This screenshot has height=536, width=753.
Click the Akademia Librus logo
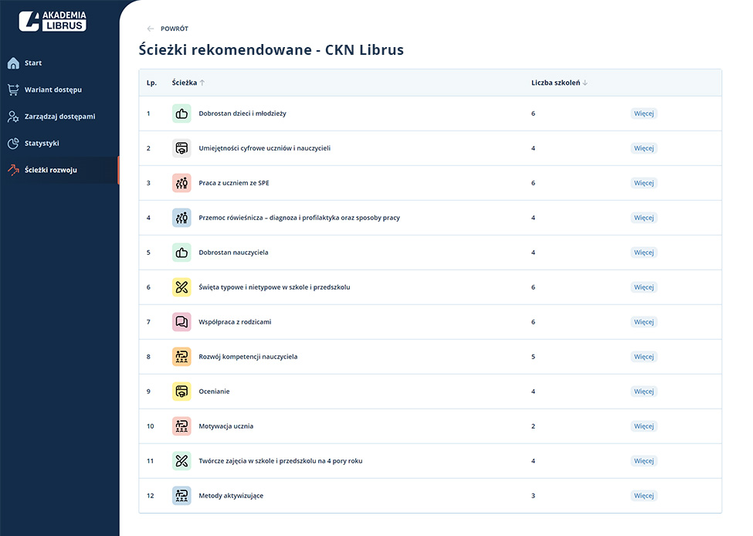tap(53, 21)
